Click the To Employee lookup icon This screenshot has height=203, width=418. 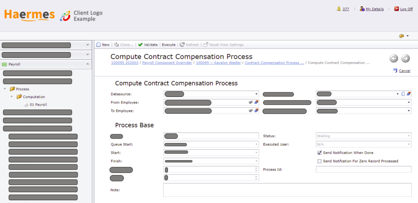tap(251, 110)
